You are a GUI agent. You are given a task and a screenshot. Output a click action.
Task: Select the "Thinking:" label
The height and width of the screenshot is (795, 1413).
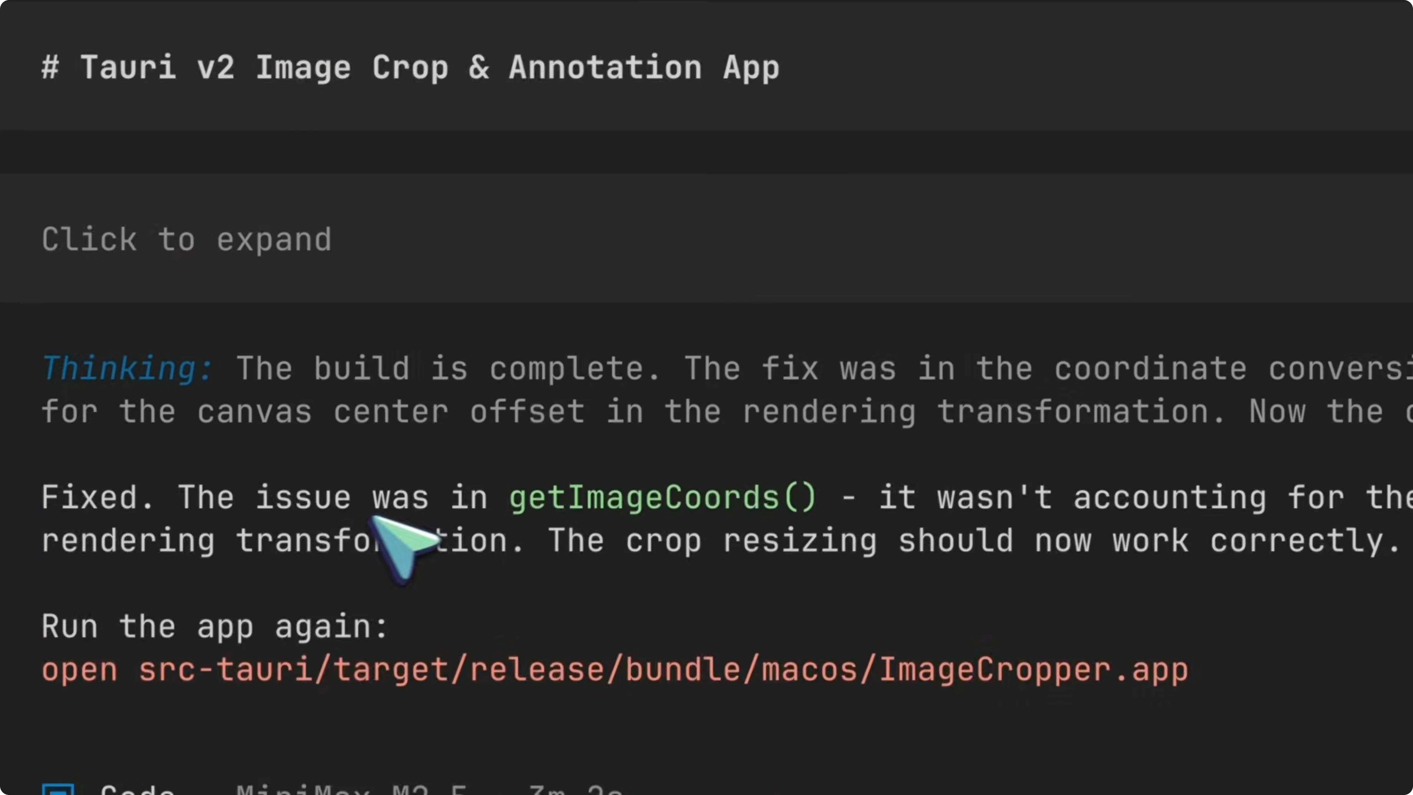[x=127, y=368]
